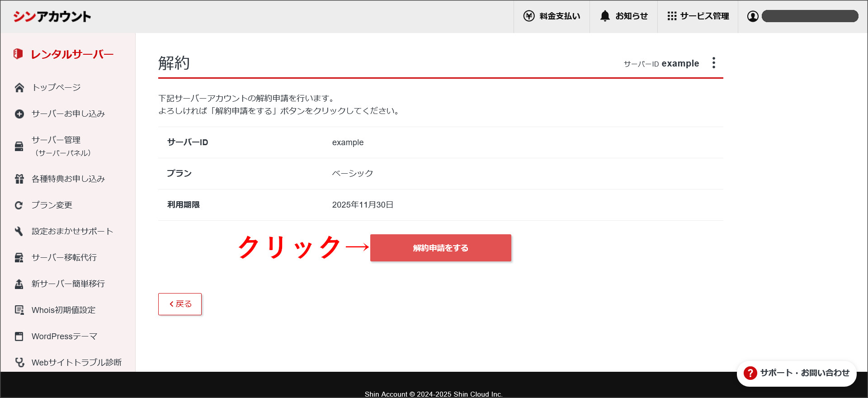Screen dimensions: 868x398
Task: Click the server icon for サーバー管理
Action: 19,147
